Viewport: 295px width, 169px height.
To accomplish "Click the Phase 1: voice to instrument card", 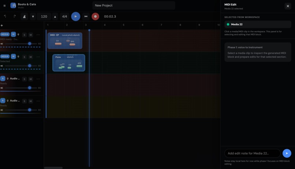I will pos(258,52).
